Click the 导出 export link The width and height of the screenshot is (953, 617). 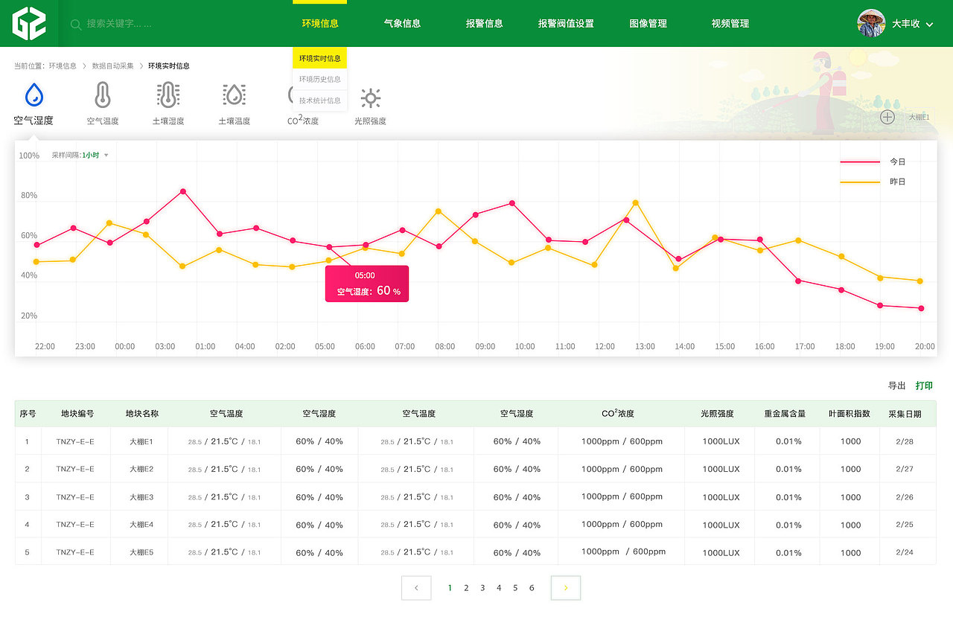pyautogui.click(x=896, y=386)
